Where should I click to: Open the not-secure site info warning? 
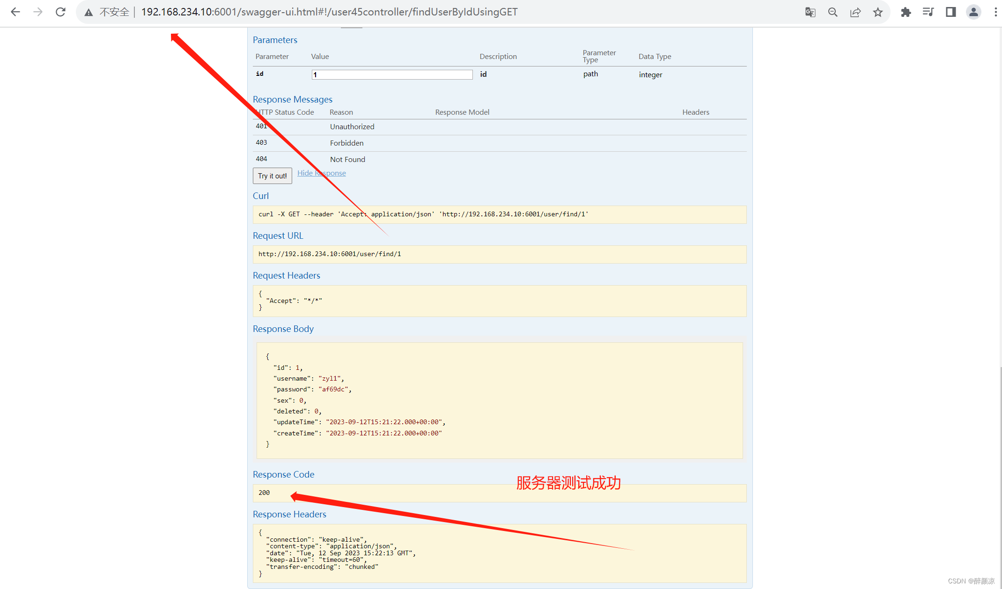[106, 12]
